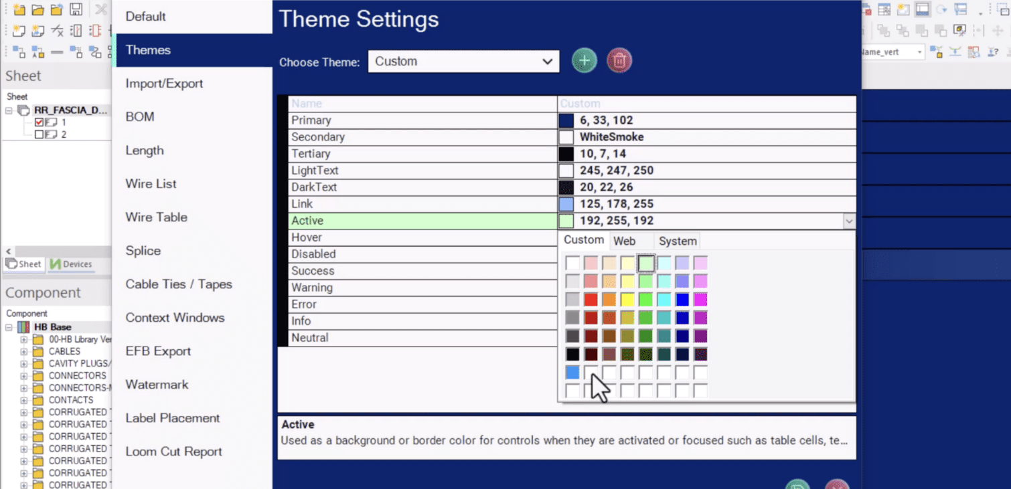Click the crossed-out line with X icon
The width and height of the screenshot is (1011, 489).
point(57,30)
